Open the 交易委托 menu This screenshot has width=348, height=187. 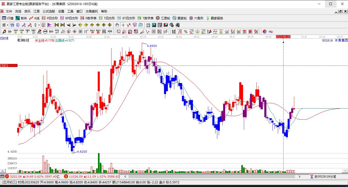click(92, 11)
